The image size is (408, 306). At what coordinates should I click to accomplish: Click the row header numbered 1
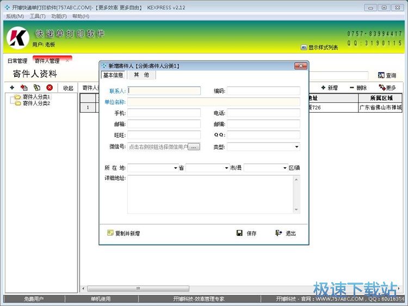(88, 107)
